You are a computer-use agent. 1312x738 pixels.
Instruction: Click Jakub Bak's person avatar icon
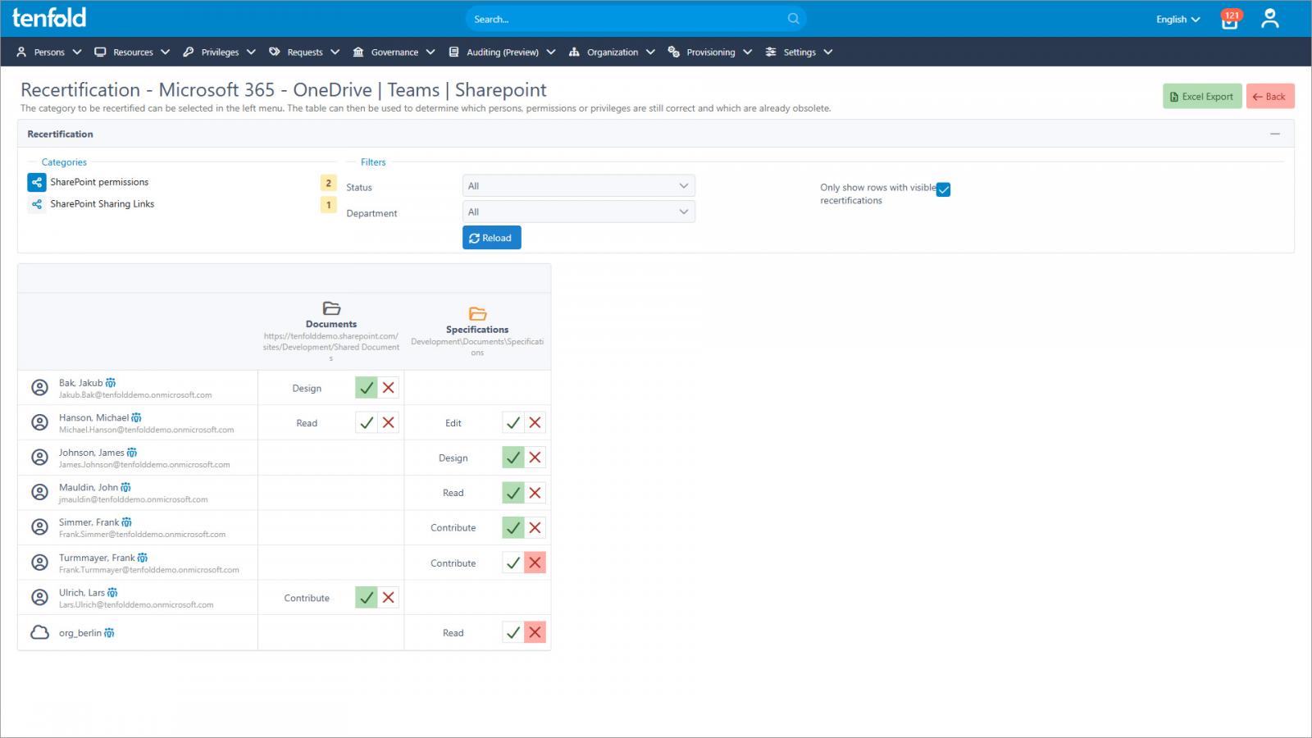tap(39, 388)
